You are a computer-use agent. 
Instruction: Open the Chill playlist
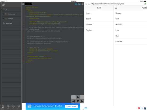click(x=130, y=19)
